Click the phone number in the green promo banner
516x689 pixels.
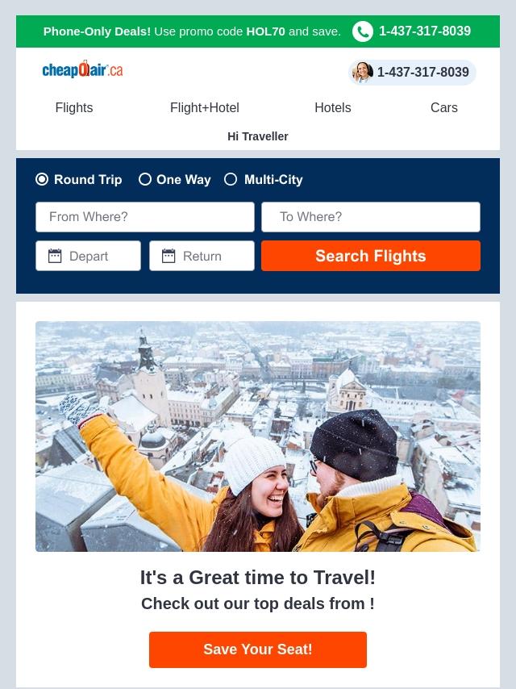point(425,31)
